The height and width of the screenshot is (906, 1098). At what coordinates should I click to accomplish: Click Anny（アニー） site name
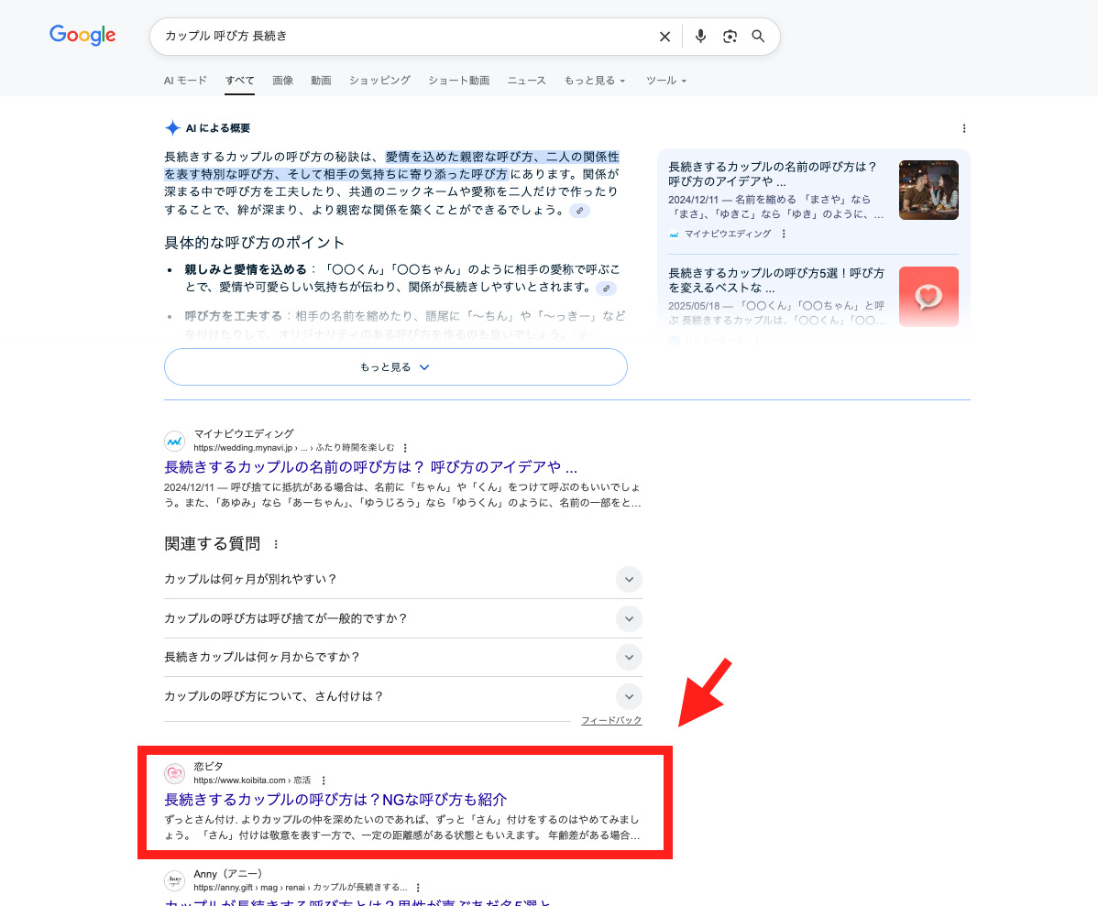227,874
